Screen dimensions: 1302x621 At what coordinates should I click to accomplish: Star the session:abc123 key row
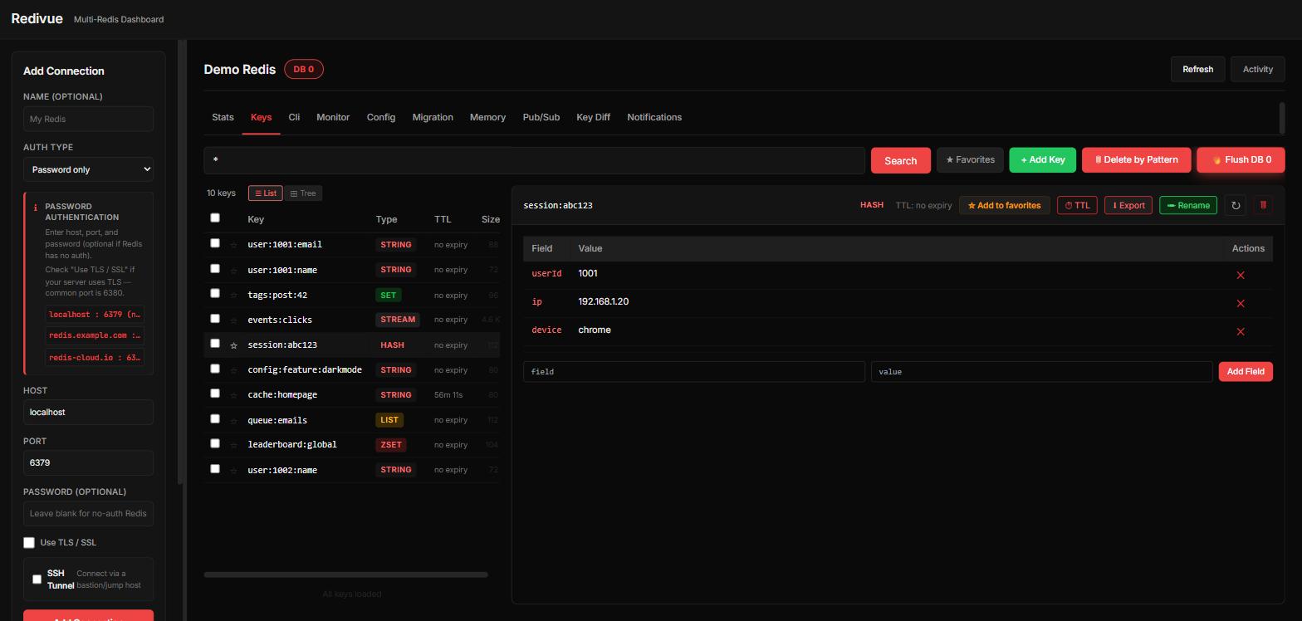pos(233,345)
